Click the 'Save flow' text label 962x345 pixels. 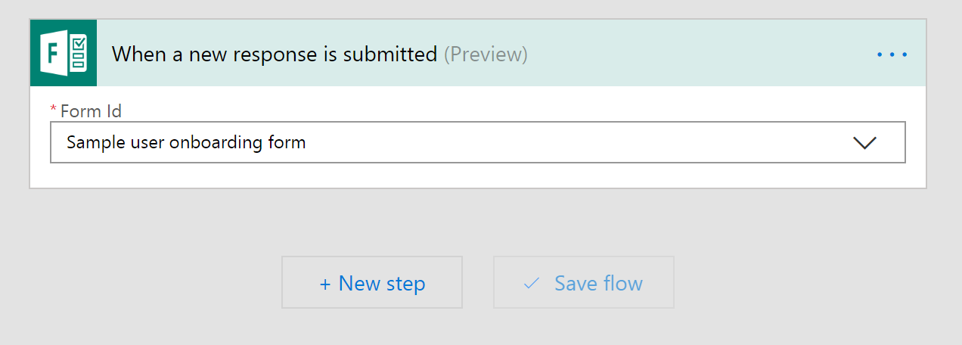[598, 284]
